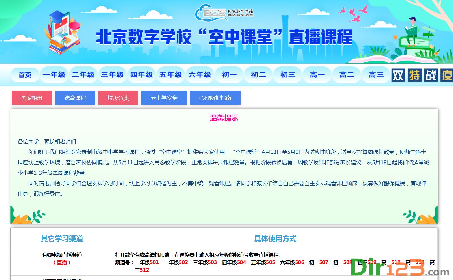
Task: Click the Beijing Digital School BDS logo
Action: (x=224, y=12)
